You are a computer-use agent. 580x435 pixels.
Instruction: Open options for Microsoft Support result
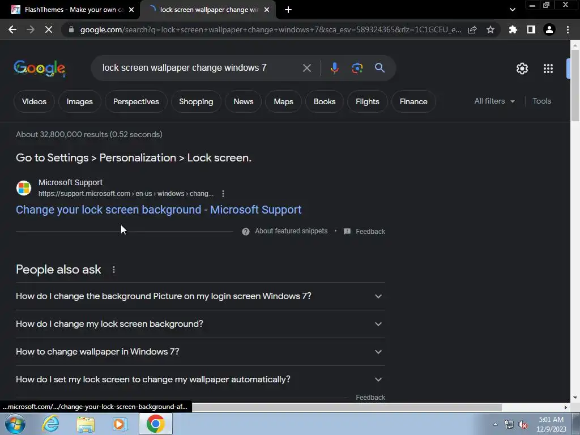(x=223, y=194)
